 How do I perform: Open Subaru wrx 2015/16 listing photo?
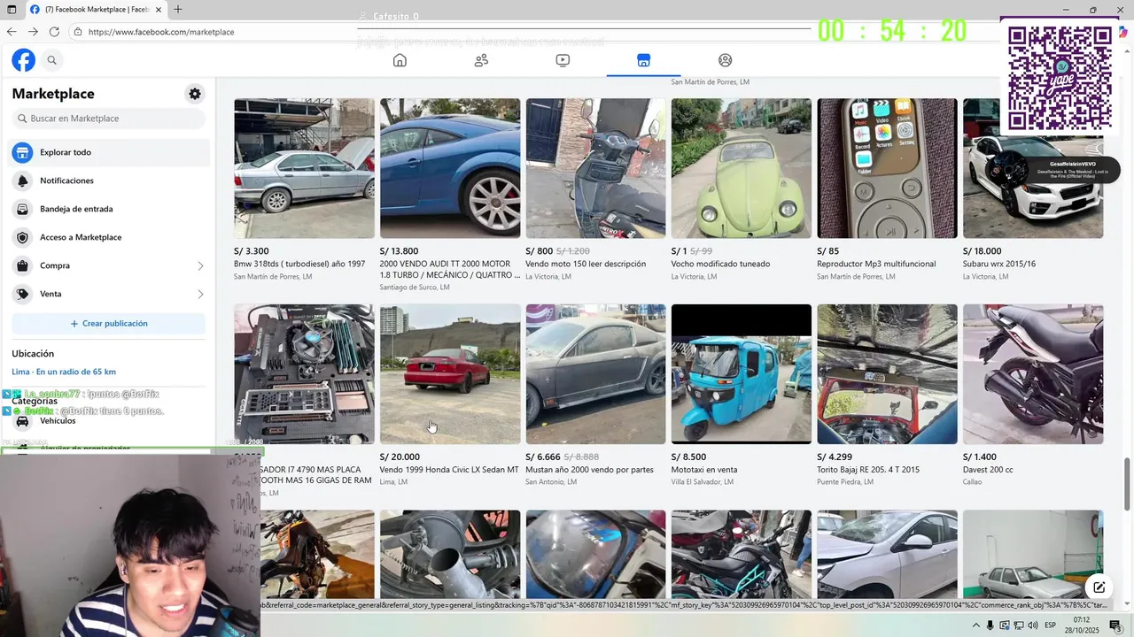[x=1033, y=168]
